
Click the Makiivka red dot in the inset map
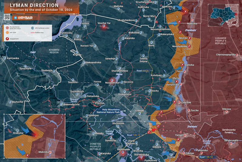coord(50,152)
